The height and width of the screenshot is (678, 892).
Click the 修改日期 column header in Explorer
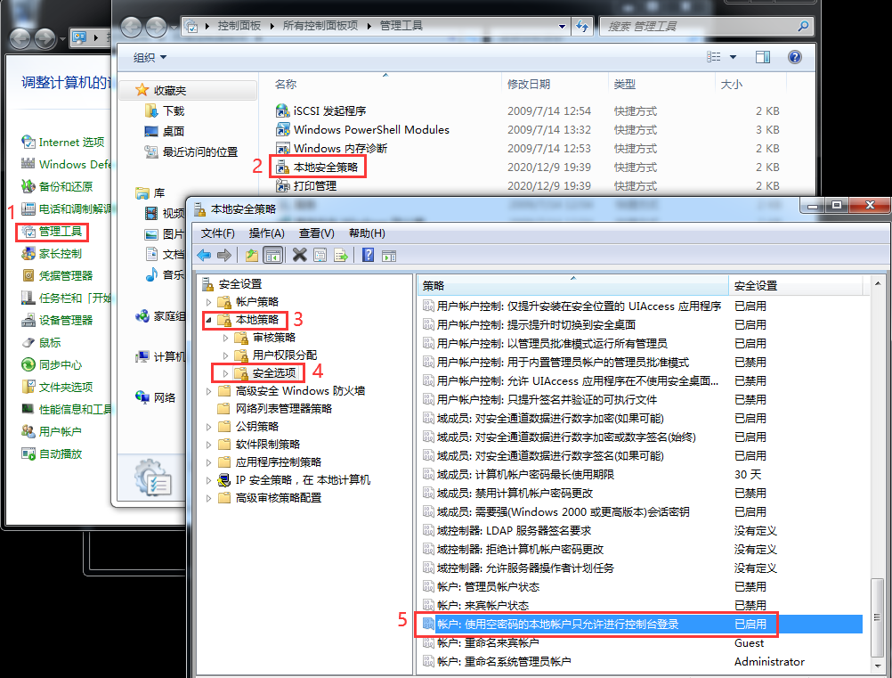click(529, 85)
